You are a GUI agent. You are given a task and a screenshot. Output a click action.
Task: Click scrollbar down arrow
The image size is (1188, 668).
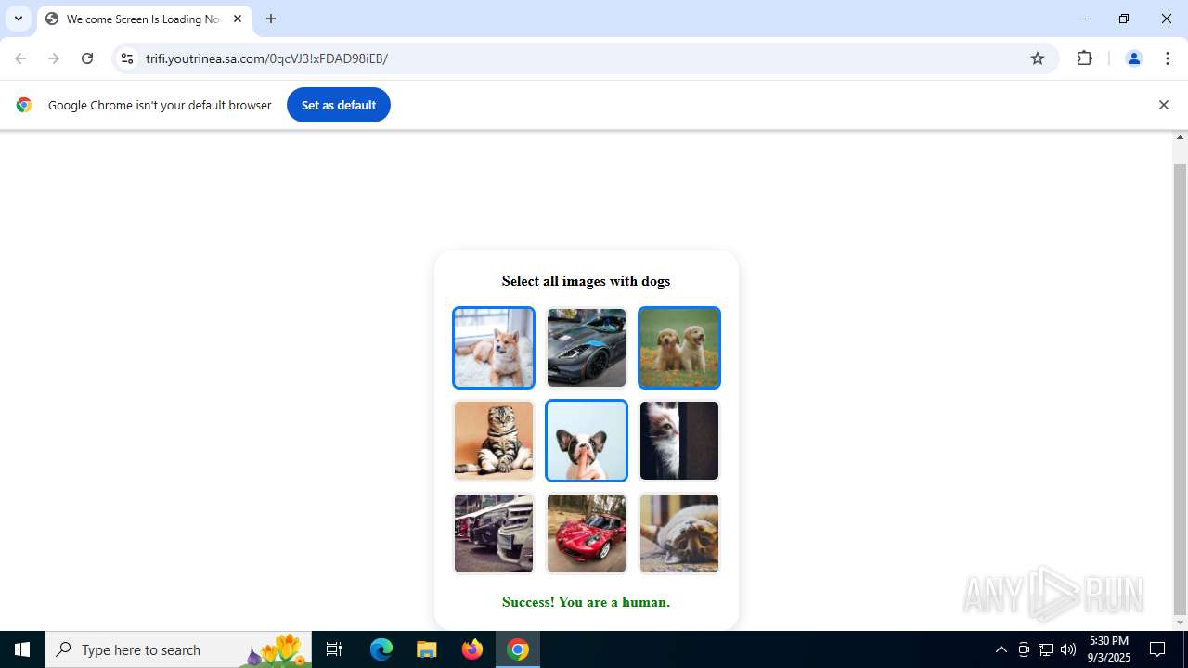[1181, 623]
